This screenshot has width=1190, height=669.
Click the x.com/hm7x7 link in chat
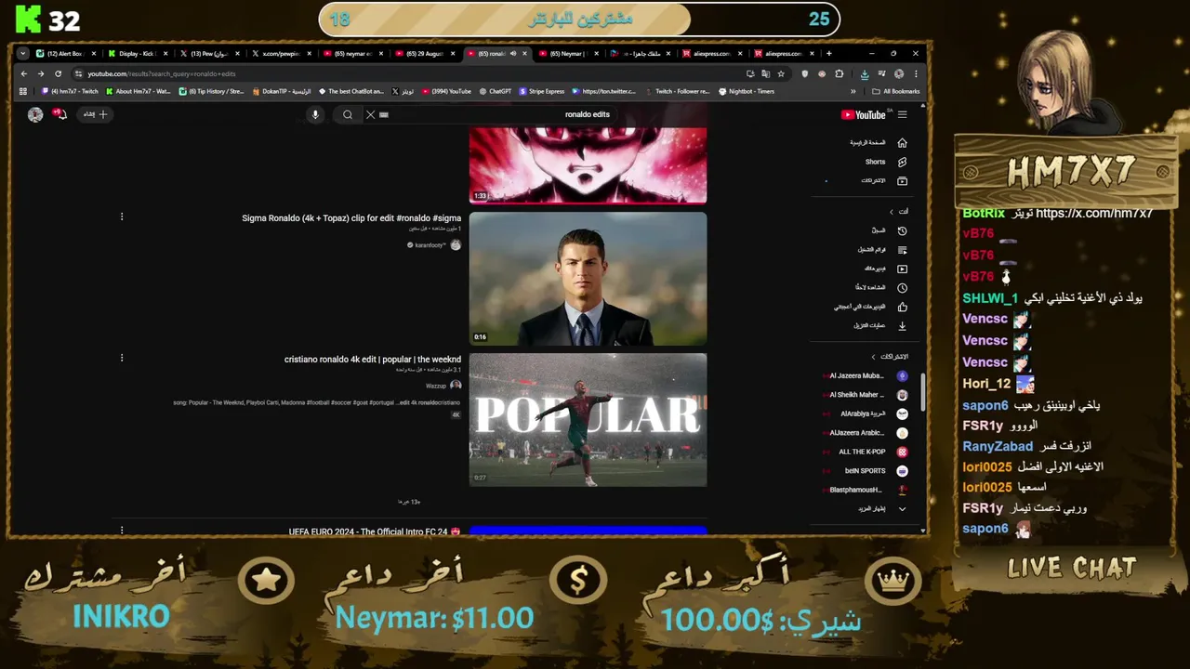(x=1094, y=213)
